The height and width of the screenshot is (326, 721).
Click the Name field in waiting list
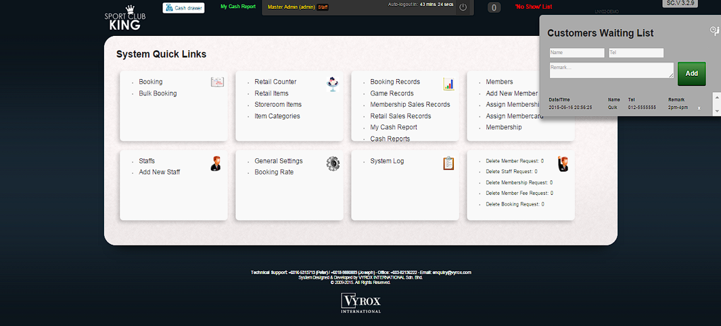pos(576,53)
